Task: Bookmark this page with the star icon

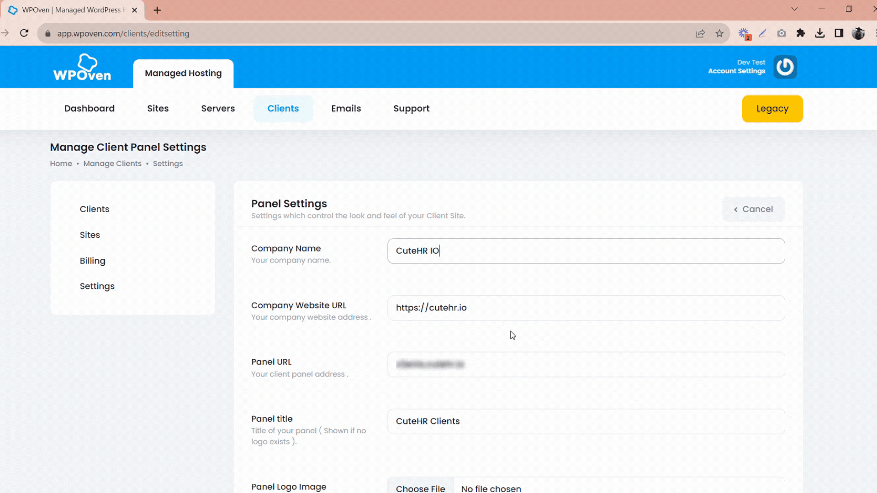Action: (719, 33)
